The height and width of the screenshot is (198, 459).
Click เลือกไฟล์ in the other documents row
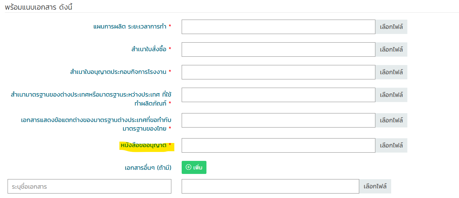coord(375,186)
